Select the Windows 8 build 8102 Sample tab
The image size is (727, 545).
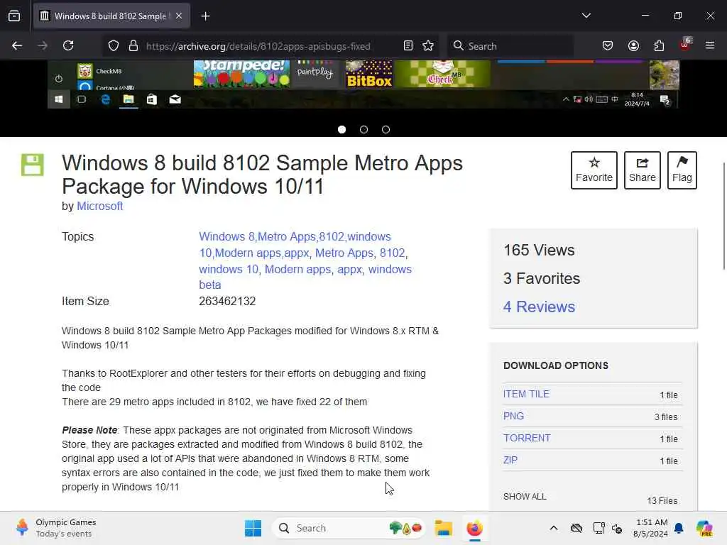pos(111,16)
